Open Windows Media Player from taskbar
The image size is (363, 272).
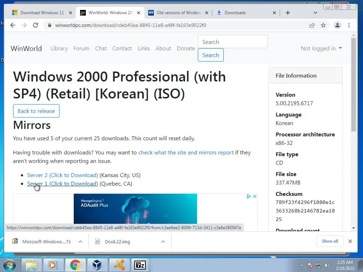[x=53, y=265]
